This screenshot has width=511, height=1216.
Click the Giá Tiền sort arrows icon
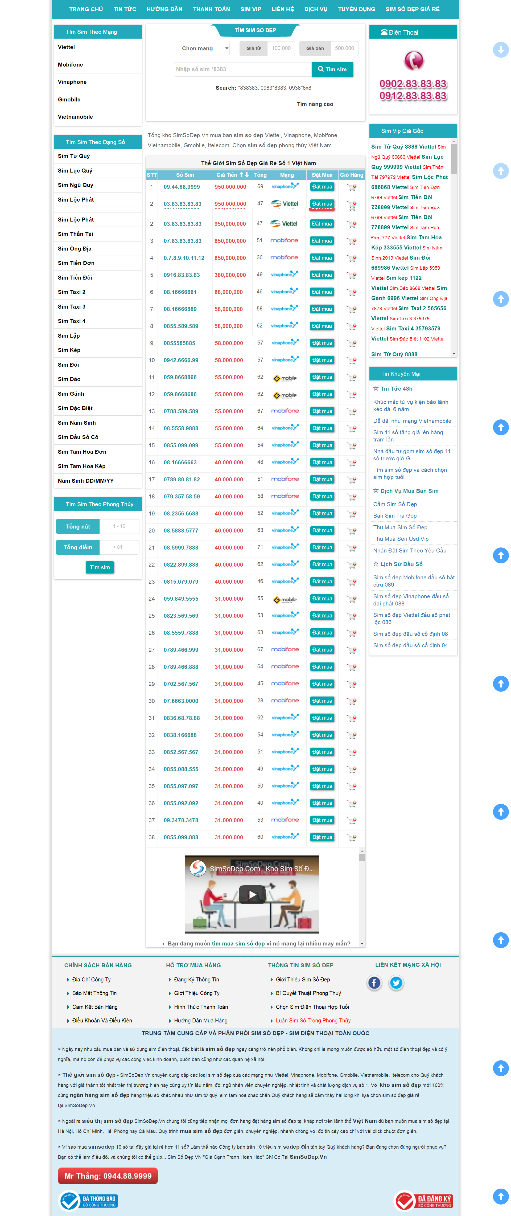click(x=244, y=175)
